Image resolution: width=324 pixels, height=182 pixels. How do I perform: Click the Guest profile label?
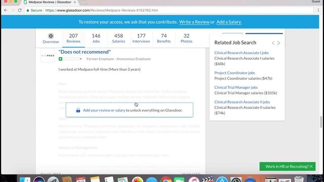click(x=315, y=2)
